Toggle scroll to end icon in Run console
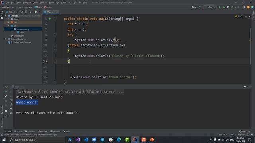Screen dimensions: 255x143 [11, 104]
